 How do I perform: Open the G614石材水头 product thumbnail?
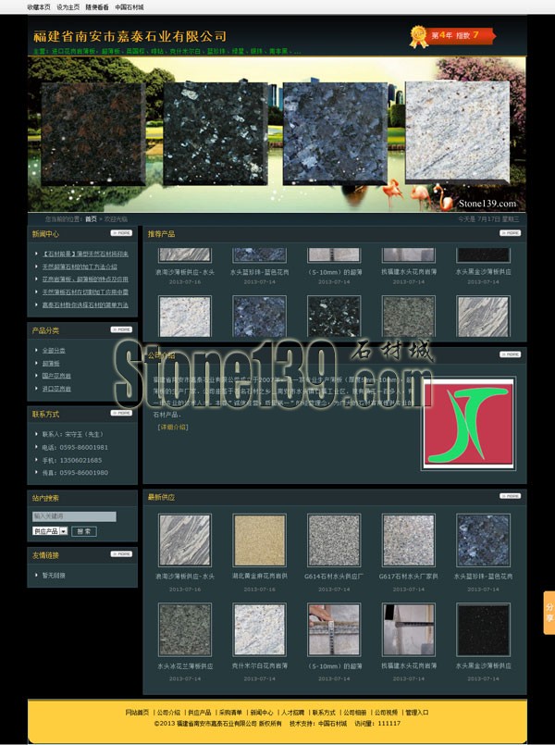(x=333, y=540)
